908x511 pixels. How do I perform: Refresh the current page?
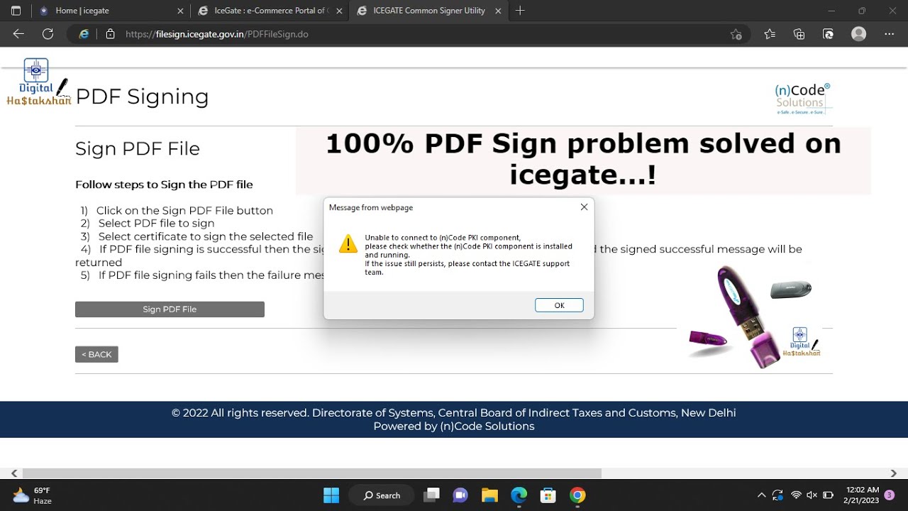(x=48, y=34)
